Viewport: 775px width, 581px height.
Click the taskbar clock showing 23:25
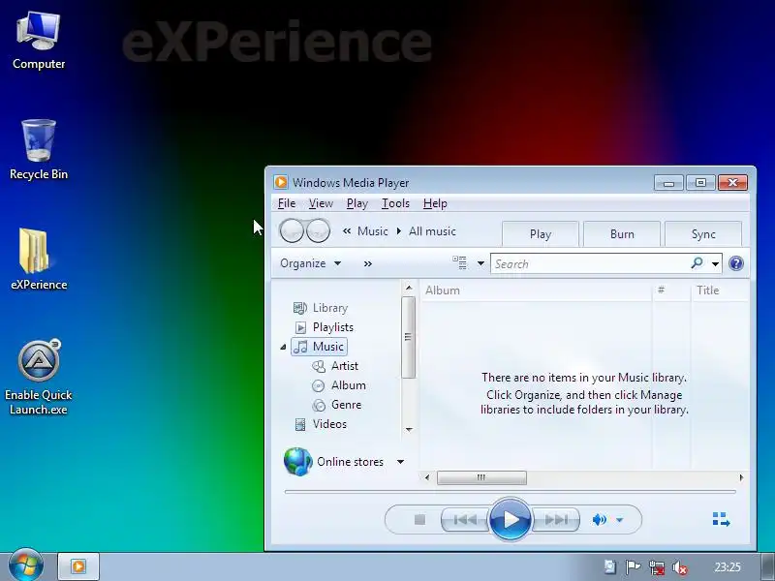tap(728, 567)
